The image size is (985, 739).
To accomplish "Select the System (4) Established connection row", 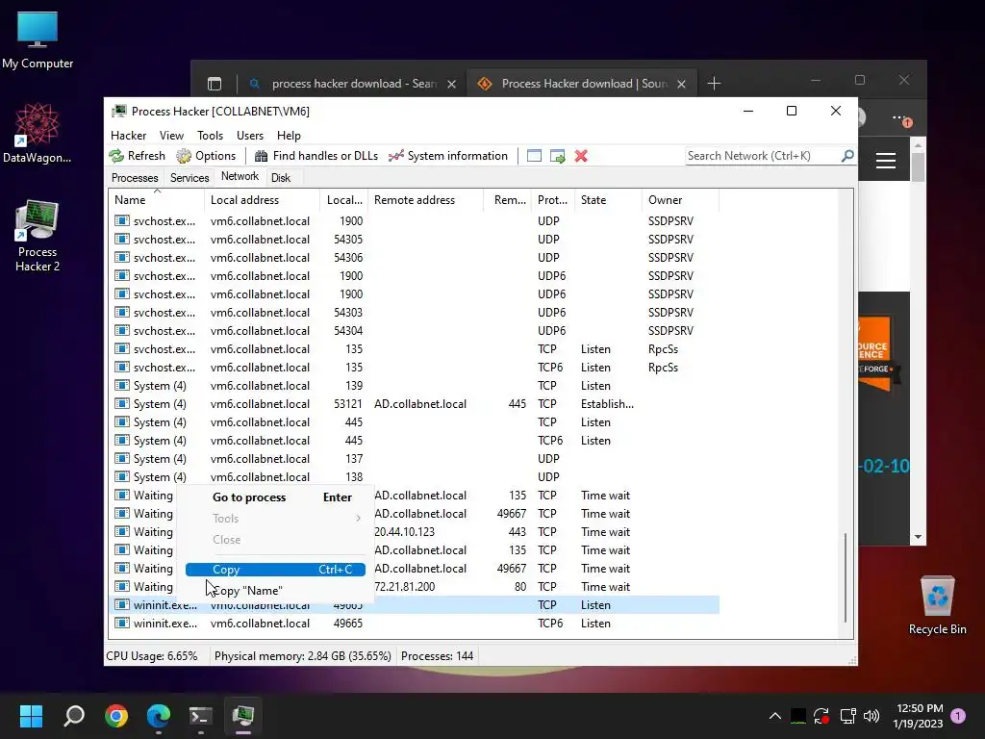I will point(415,404).
